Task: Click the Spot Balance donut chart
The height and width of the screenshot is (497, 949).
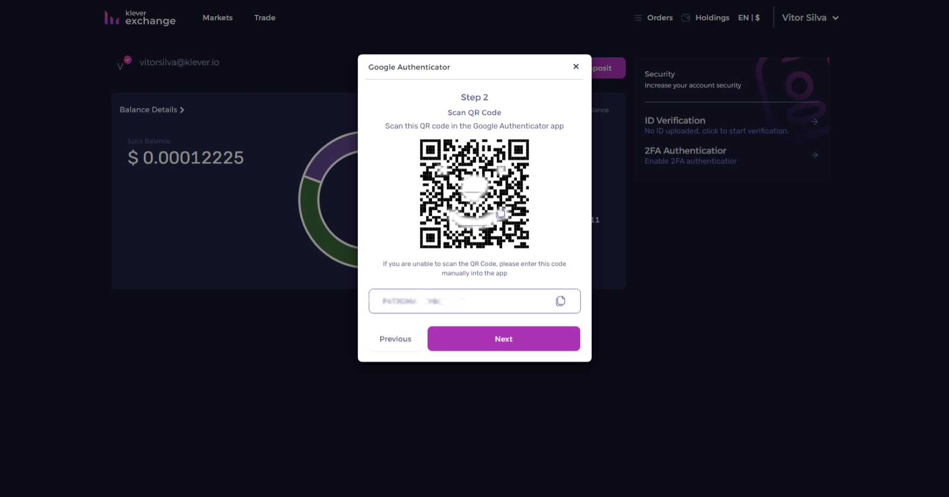Action: pos(310,212)
